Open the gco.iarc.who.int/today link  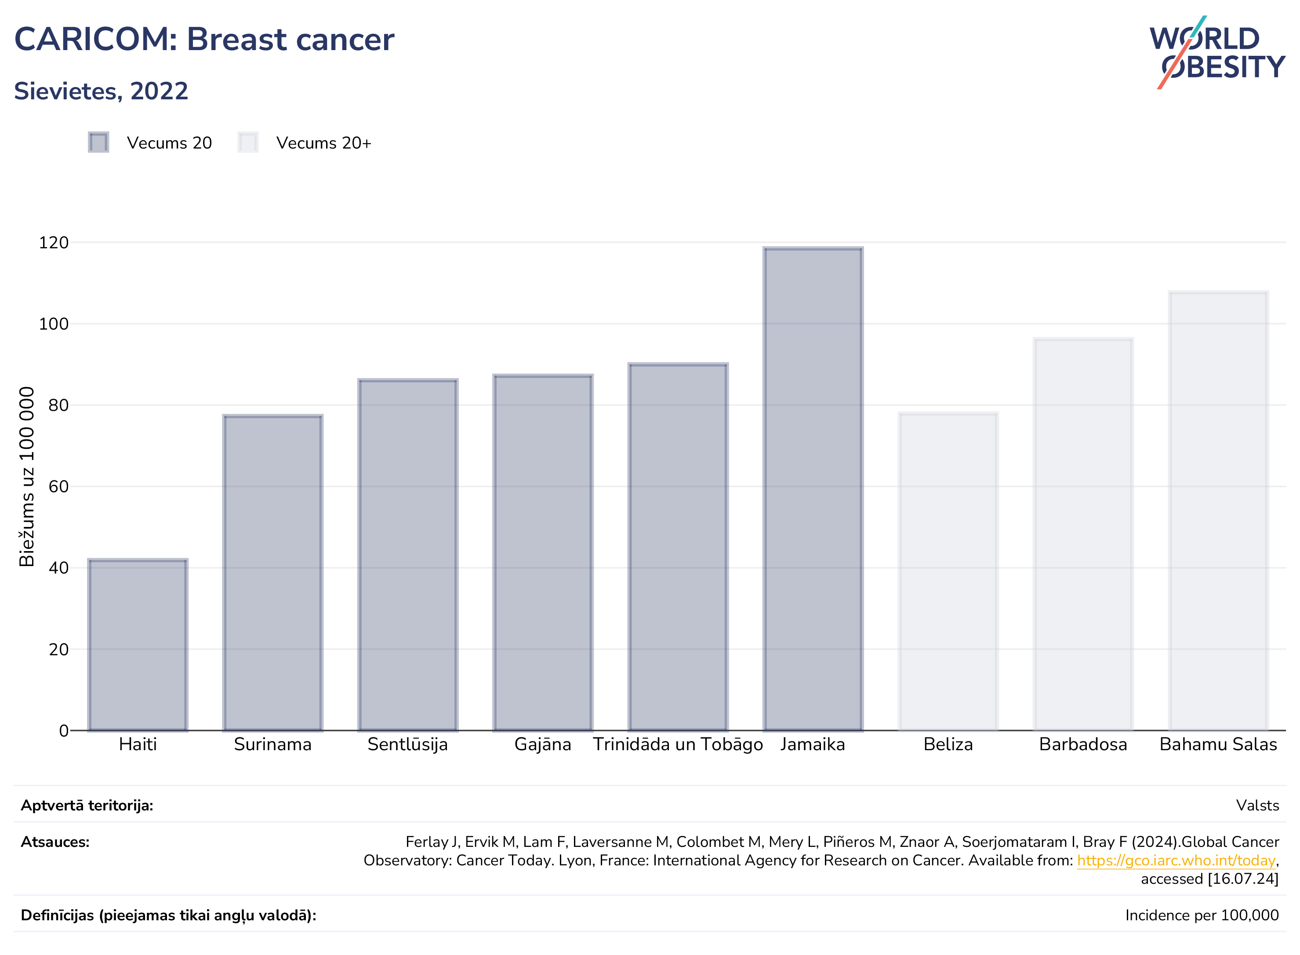[x=1176, y=860]
